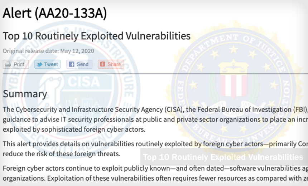
Task: Click the white caption overlay at bottom right
Action: pyautogui.click(x=223, y=157)
